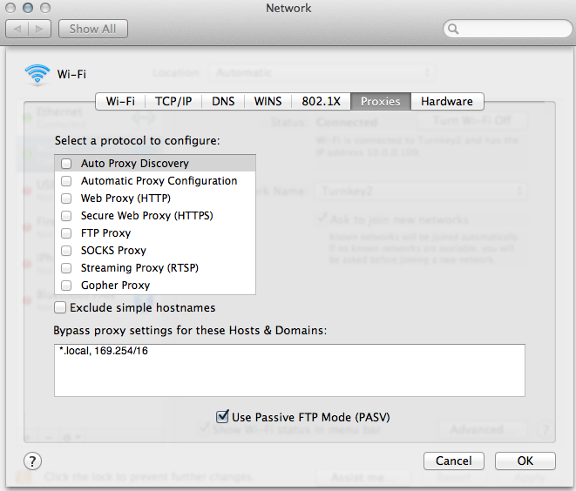The width and height of the screenshot is (576, 491).
Task: Select the Proxies tab
Action: click(x=381, y=101)
